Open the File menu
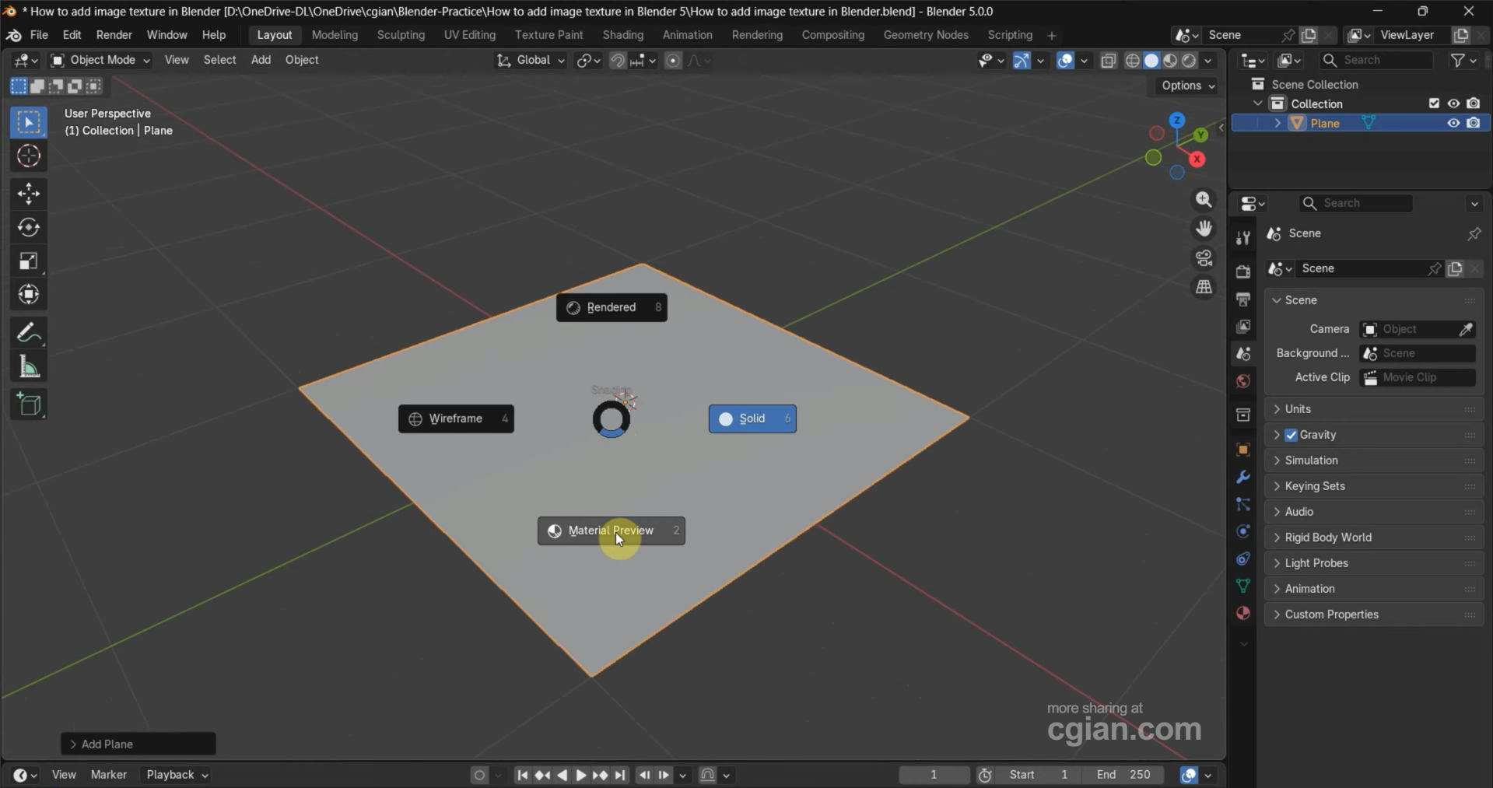 point(39,35)
